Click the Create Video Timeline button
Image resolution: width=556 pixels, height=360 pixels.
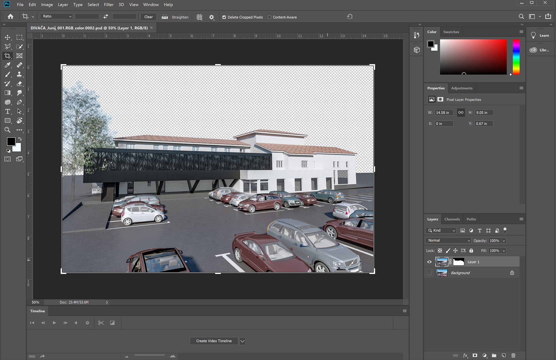(214, 341)
